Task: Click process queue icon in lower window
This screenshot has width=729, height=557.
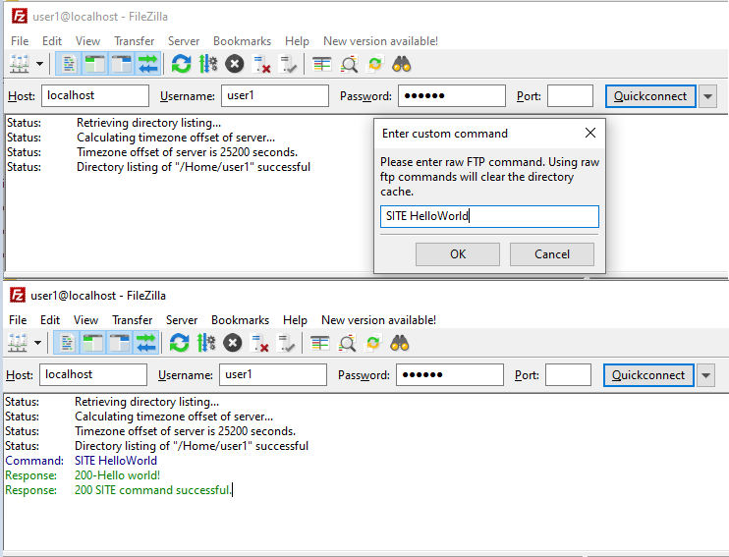Action: click(x=205, y=343)
